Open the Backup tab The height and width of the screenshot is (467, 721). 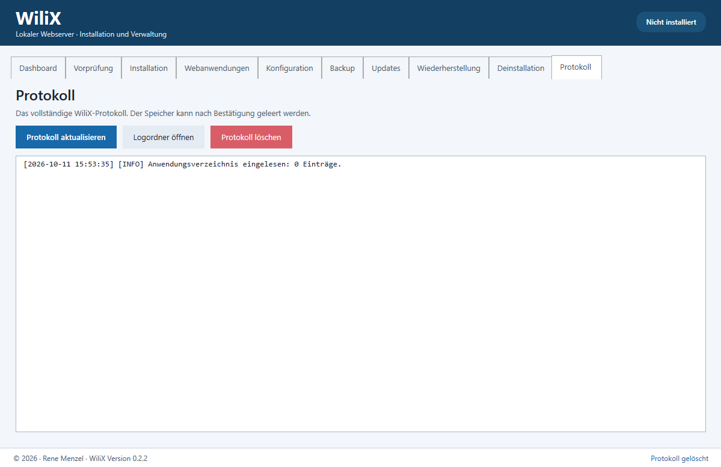[x=342, y=68]
